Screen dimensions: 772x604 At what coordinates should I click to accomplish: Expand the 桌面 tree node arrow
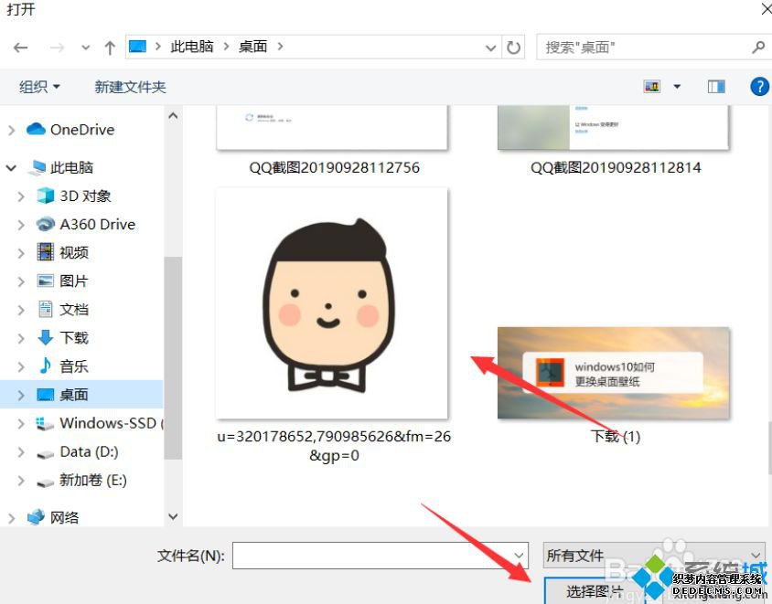21,395
